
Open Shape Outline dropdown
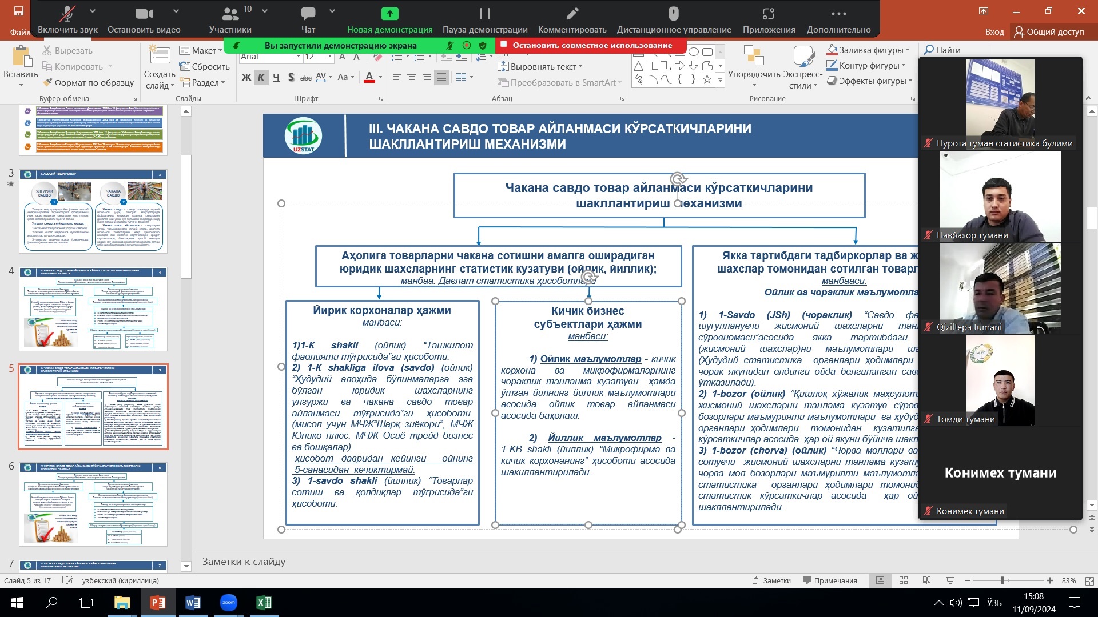tap(866, 66)
